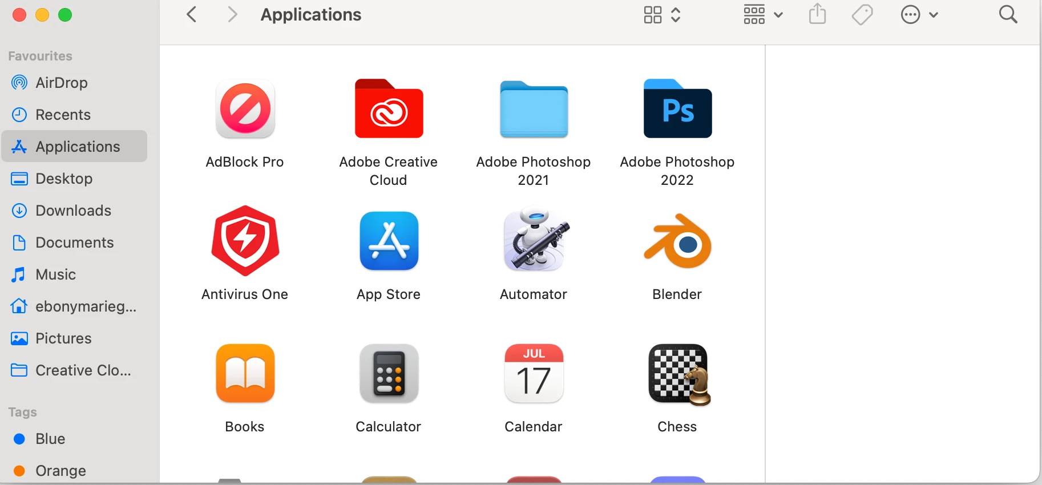The image size is (1042, 485).
Task: Open the More actions ellipsis menu
Action: (919, 15)
